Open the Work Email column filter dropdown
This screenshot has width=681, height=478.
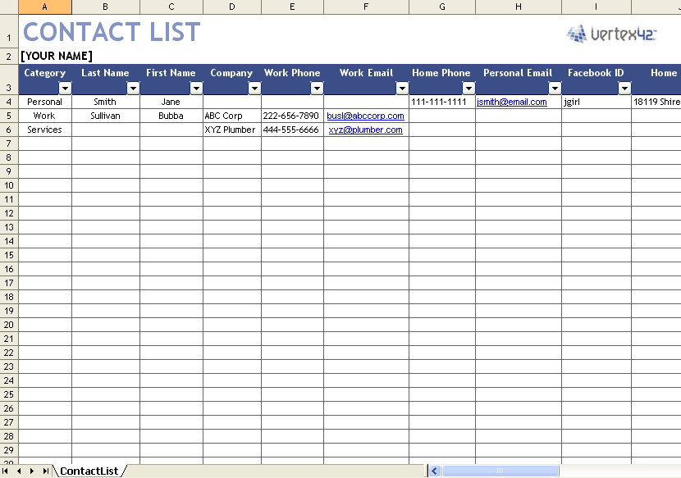click(x=401, y=87)
